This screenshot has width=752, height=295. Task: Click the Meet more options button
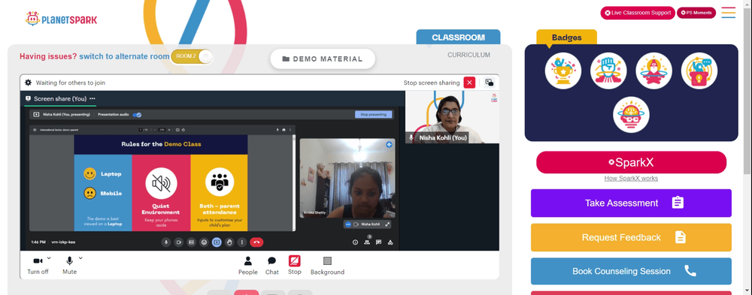[241, 242]
